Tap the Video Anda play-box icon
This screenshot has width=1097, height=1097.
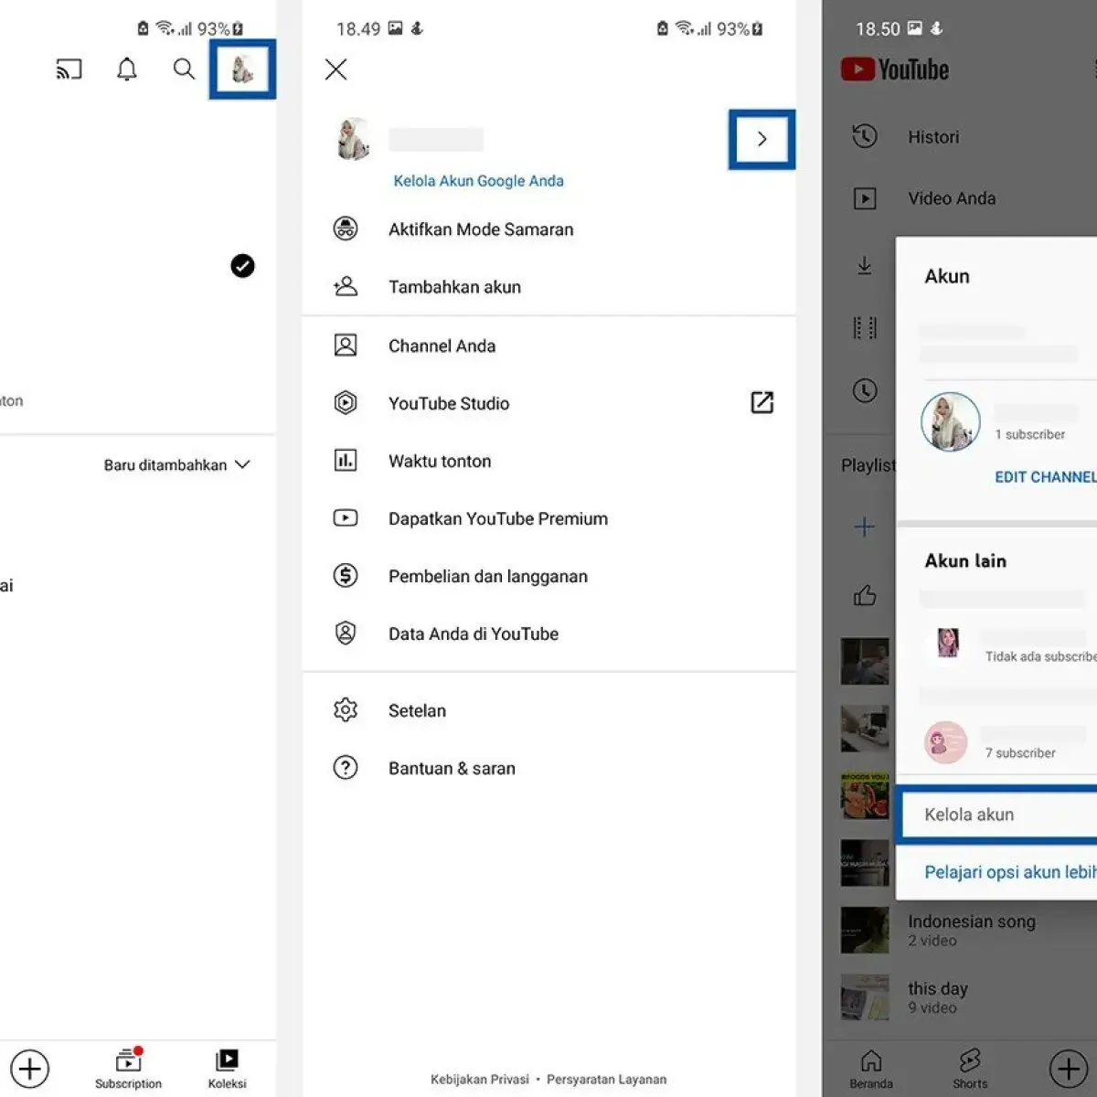(865, 198)
